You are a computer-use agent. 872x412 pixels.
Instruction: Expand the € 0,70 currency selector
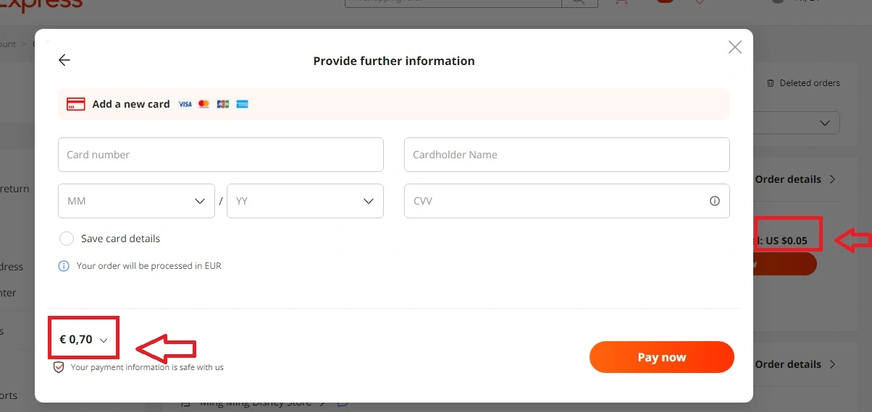(83, 339)
